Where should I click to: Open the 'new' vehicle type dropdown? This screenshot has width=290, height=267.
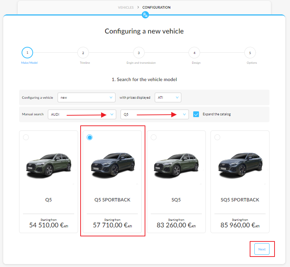[86, 97]
